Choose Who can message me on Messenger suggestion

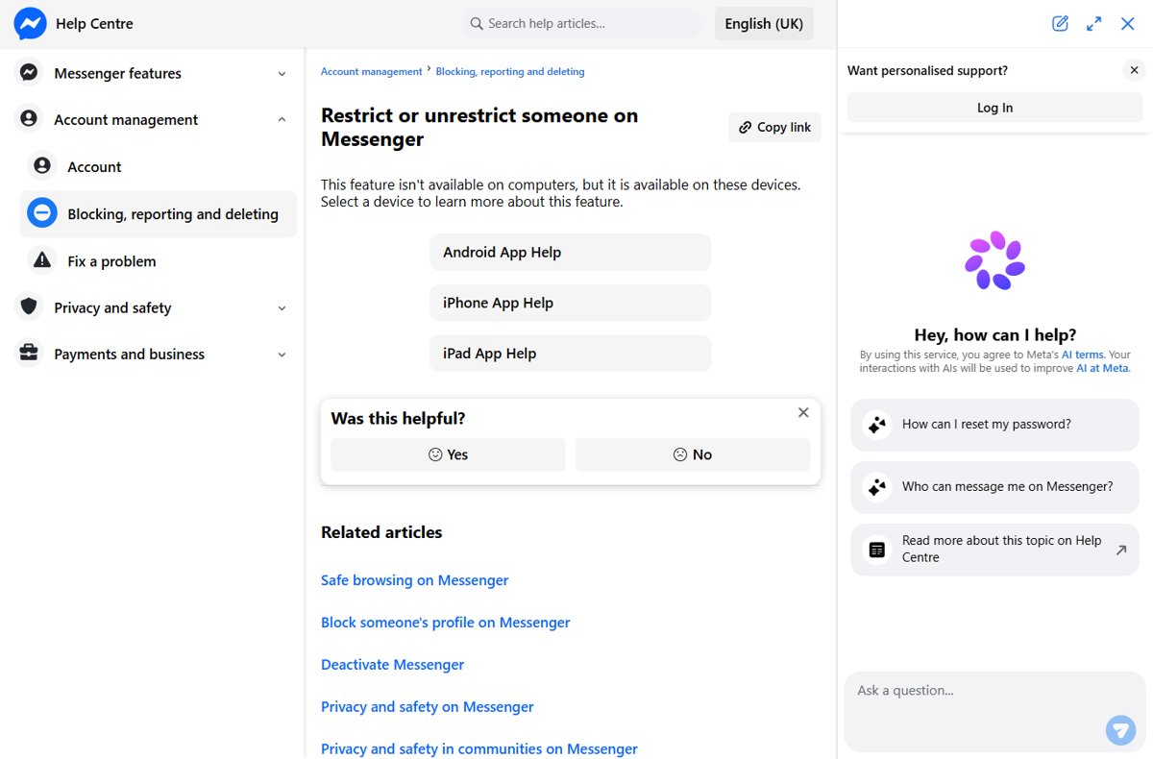point(994,487)
